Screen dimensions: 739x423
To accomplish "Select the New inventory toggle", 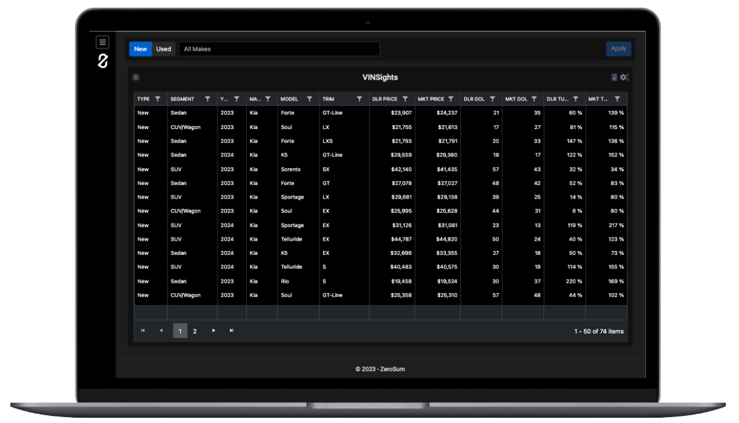I will coord(140,49).
